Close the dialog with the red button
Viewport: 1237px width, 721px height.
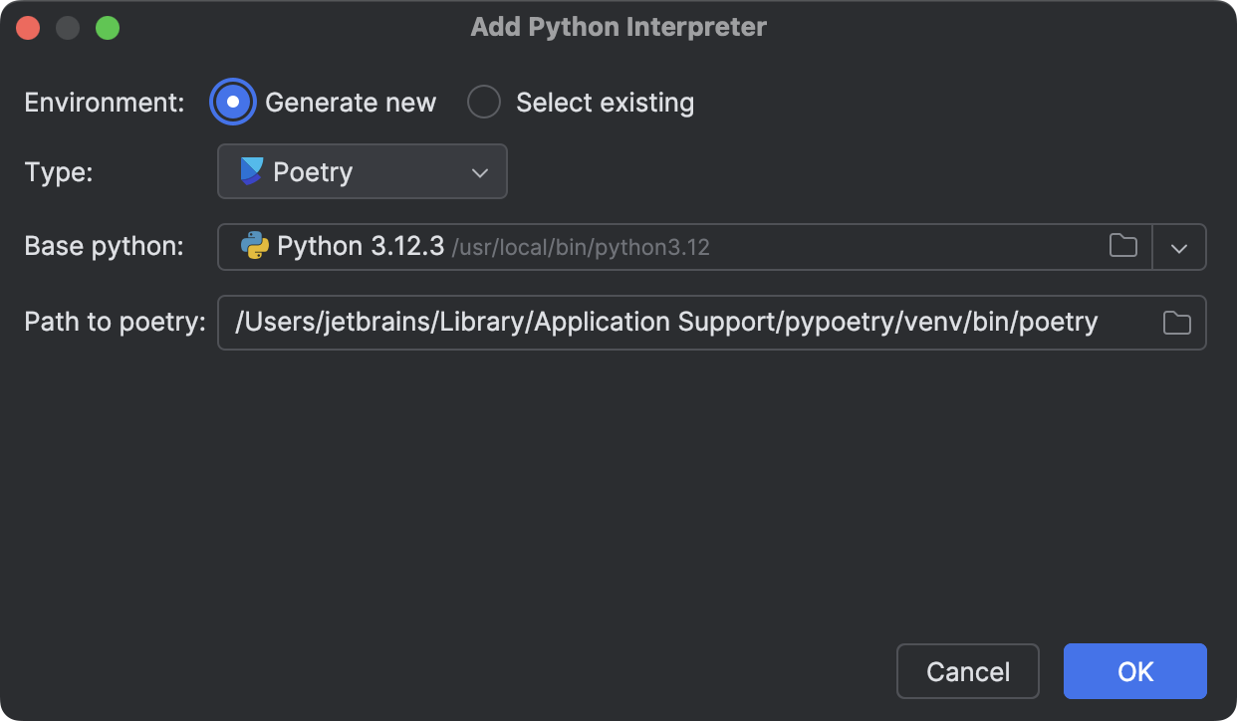tap(28, 28)
